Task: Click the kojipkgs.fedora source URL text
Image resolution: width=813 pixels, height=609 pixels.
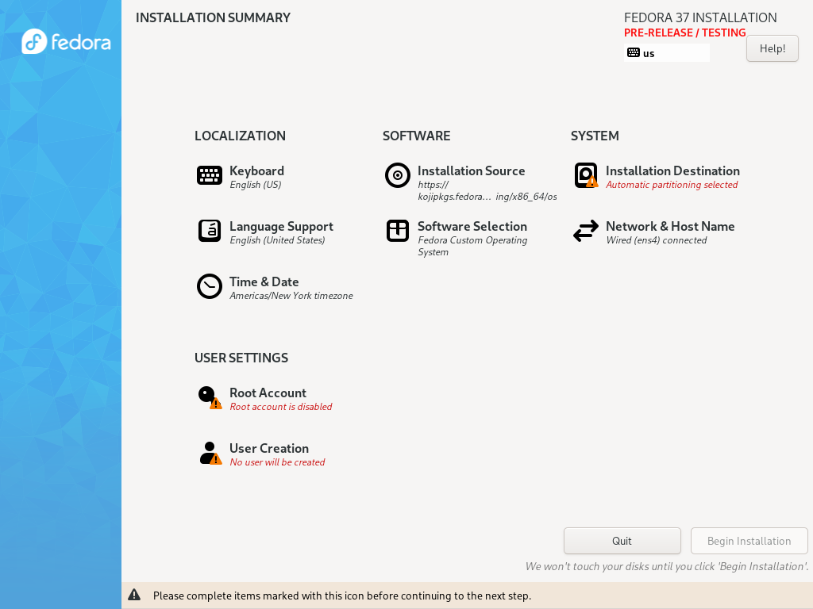Action: pyautogui.click(x=487, y=190)
